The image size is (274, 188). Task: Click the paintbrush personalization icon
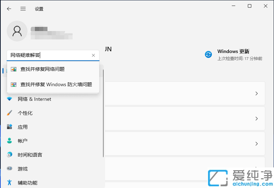click(x=9, y=113)
